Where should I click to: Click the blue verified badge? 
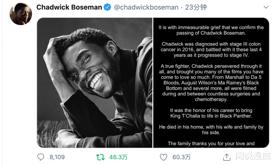tap(107, 7)
